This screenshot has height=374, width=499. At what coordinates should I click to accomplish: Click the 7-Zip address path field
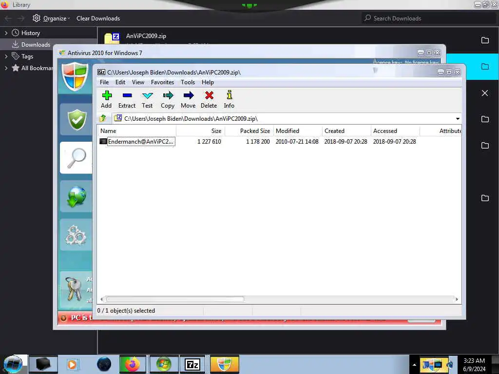point(283,119)
